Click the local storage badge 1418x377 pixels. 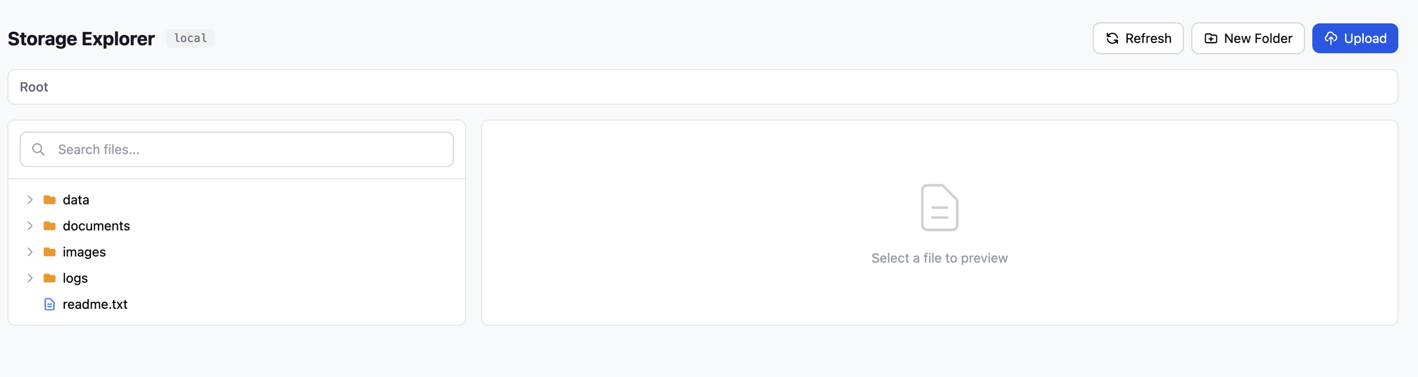[190, 38]
